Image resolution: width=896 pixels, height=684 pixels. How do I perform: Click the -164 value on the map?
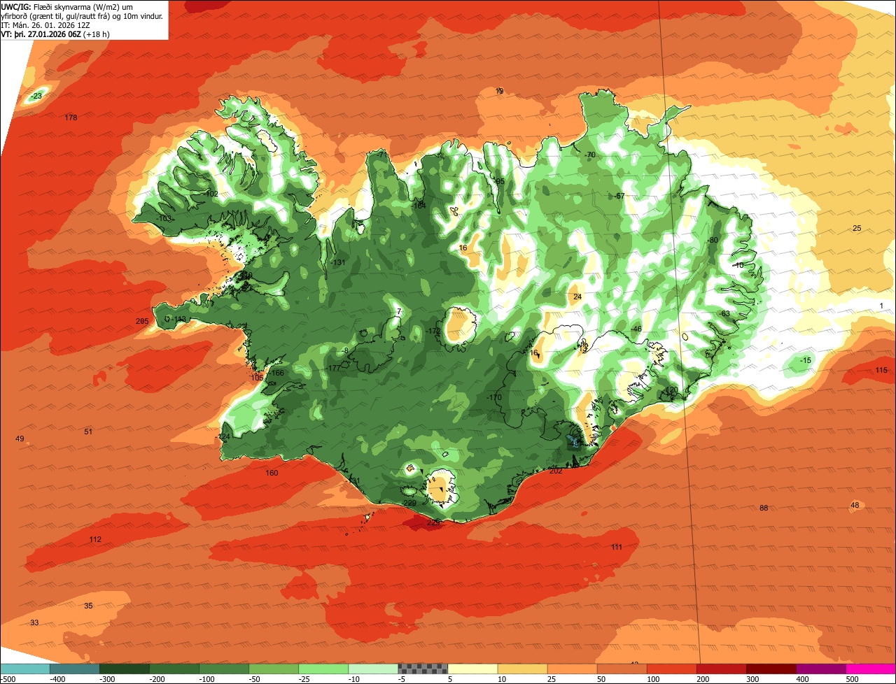(419, 206)
